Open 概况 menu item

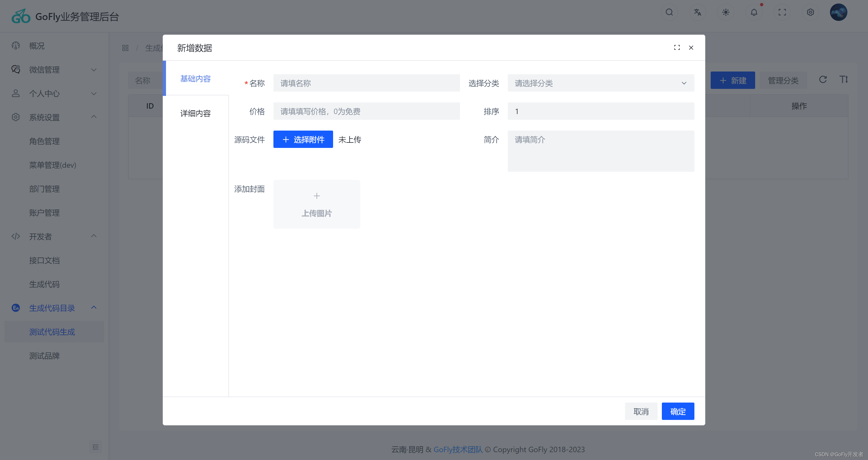[x=37, y=46]
